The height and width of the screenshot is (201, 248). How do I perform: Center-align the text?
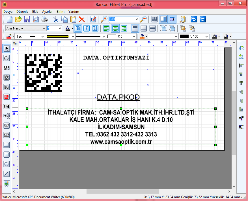(115, 28)
